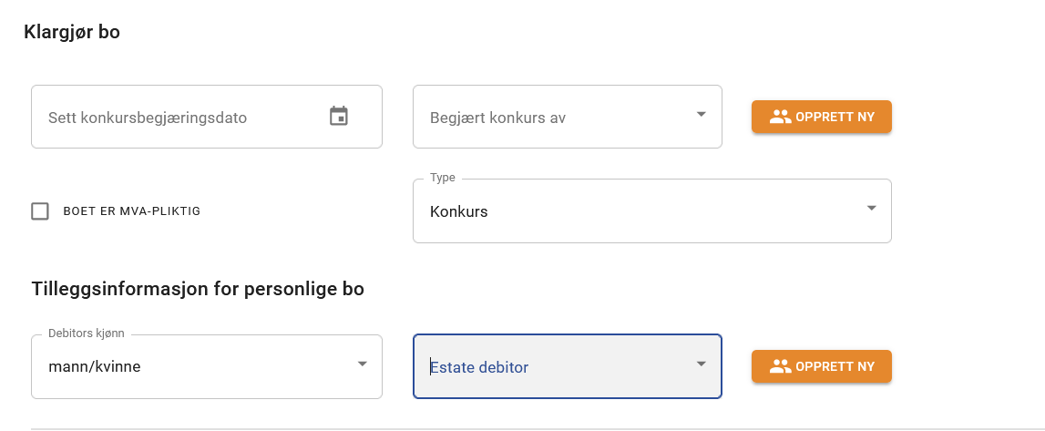Click people icon on top Opprett ny button
Viewport: 1045px width, 431px height.
coord(781,117)
